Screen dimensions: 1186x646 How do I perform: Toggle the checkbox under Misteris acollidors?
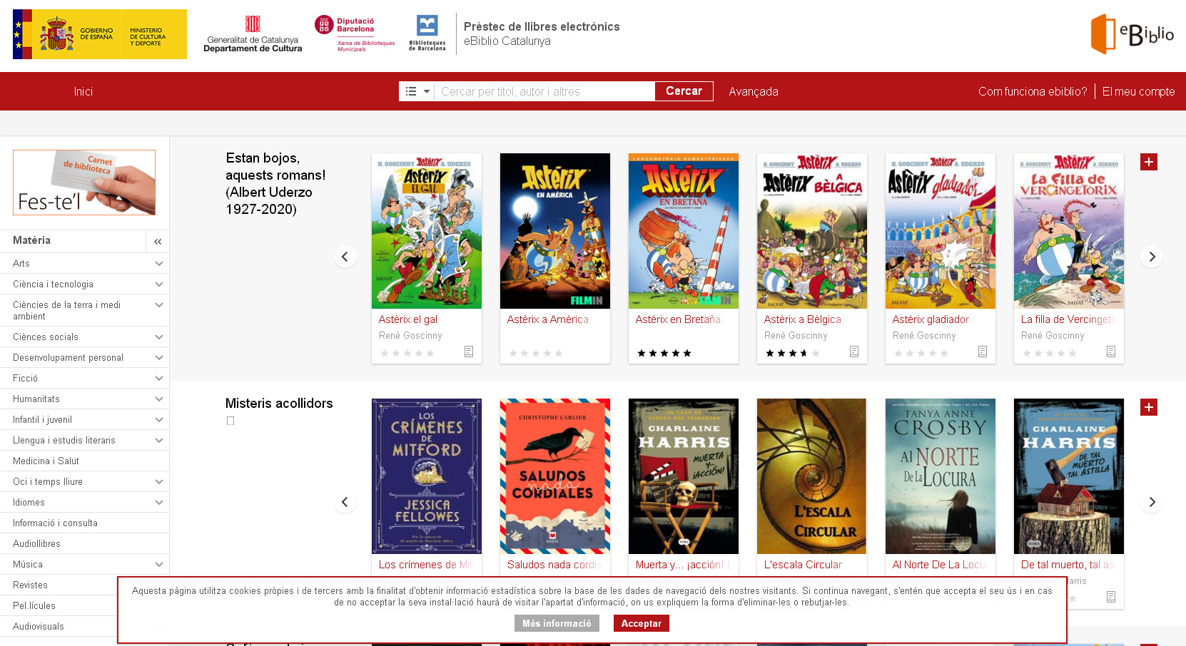[x=230, y=421]
